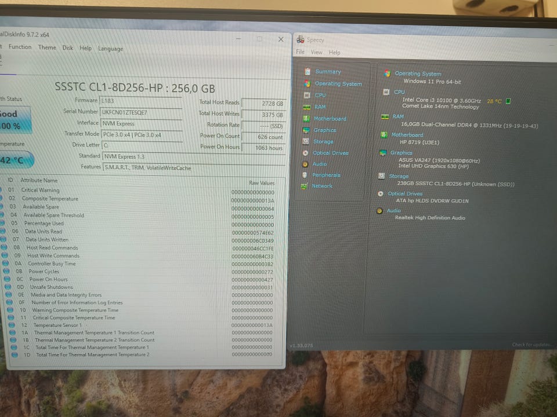Click the Peripherals mouse icon in sidebar
Image resolution: width=557 pixels, height=417 pixels.
[x=305, y=175]
